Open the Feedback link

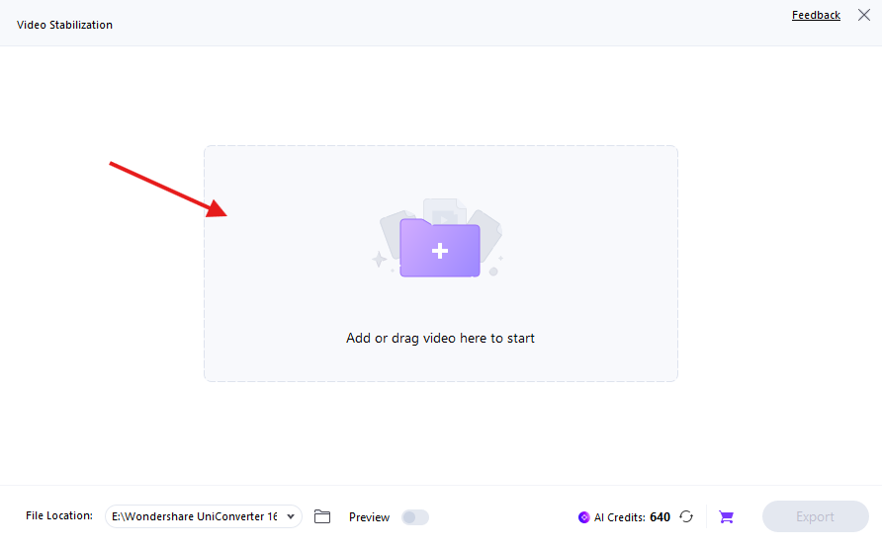coord(816,15)
